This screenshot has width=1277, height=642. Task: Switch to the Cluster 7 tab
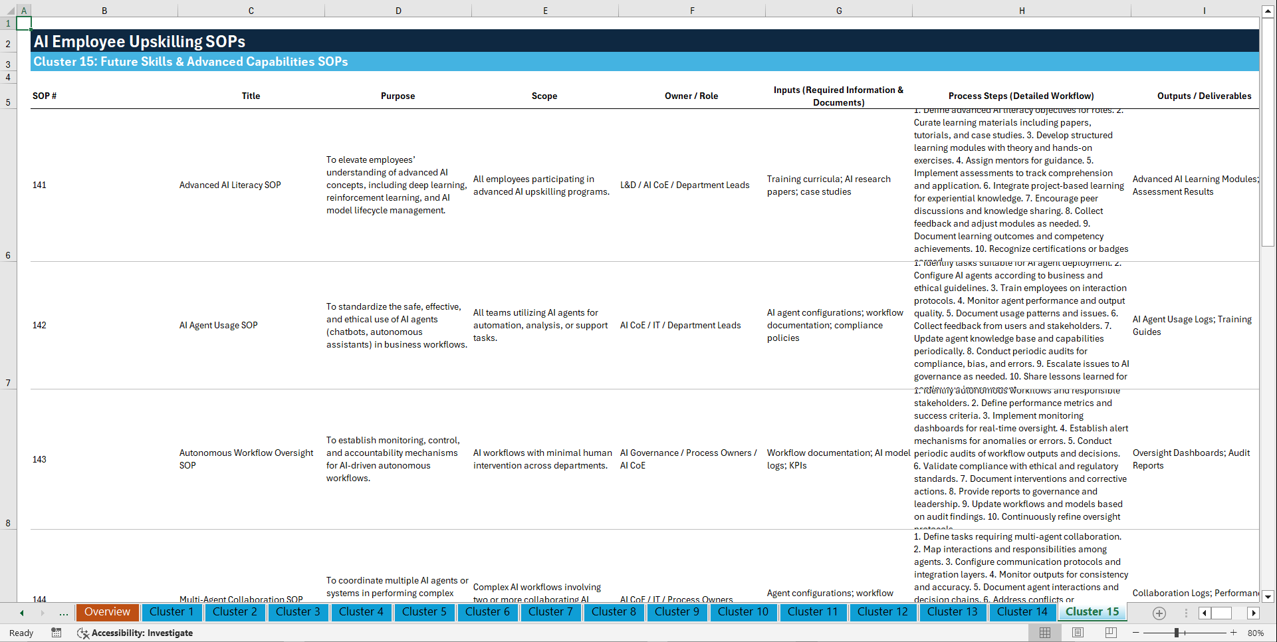(x=550, y=612)
